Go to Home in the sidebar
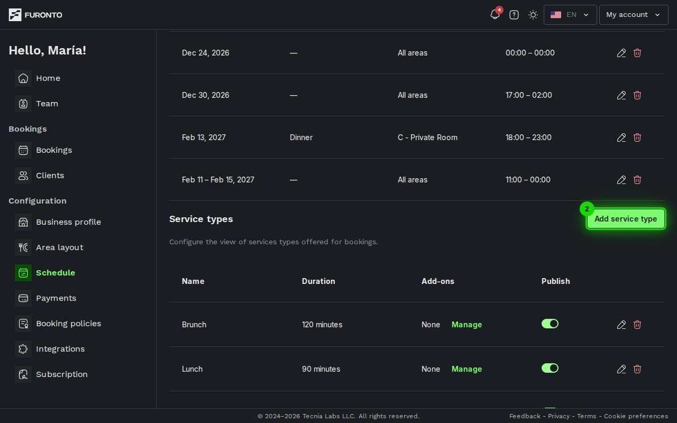 (x=48, y=78)
